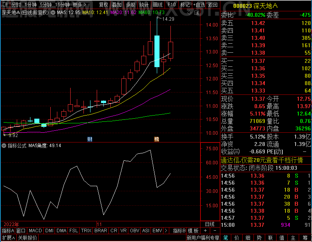Select the 筹 chip distribution tab

[x=305, y=238]
